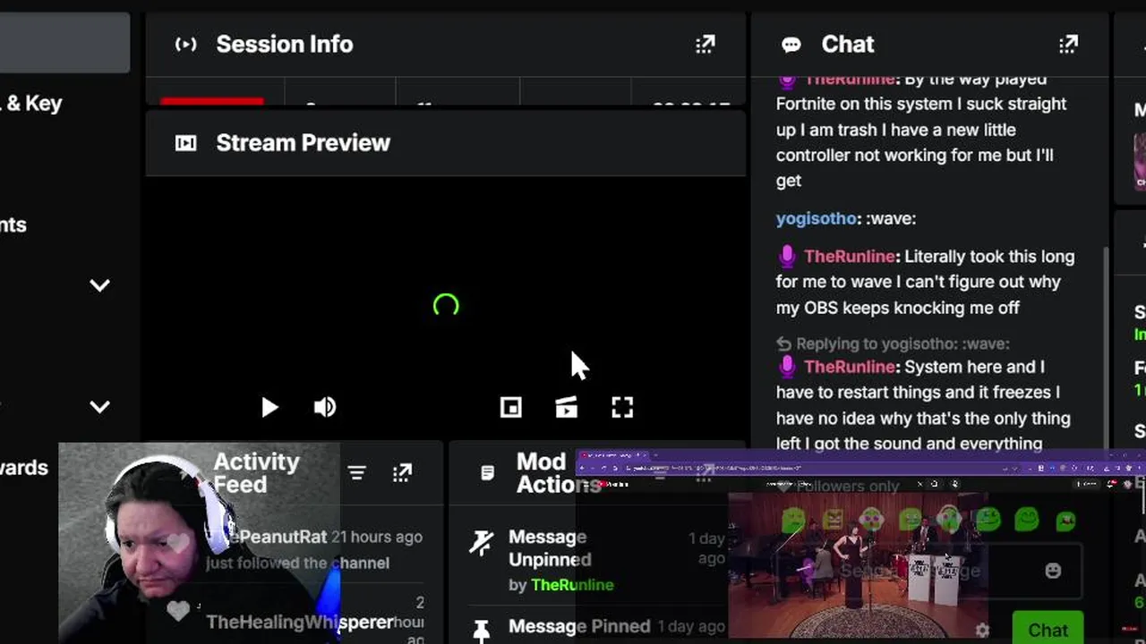Click the 'Followers only' chat notice
This screenshot has height=644, width=1146.
[x=847, y=487]
